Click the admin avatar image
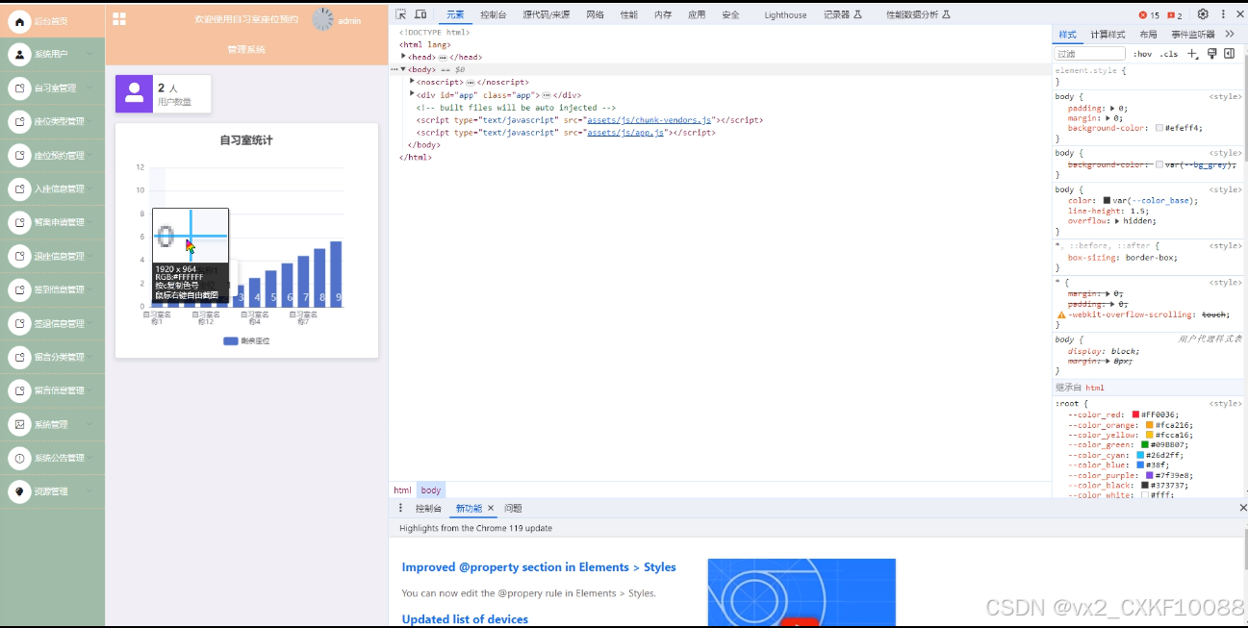The width and height of the screenshot is (1248, 628). coord(323,19)
